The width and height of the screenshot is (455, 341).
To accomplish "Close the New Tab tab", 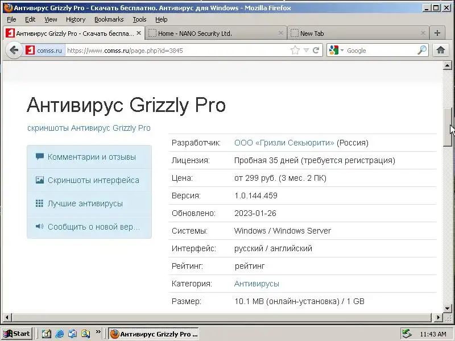I will click(x=423, y=33).
